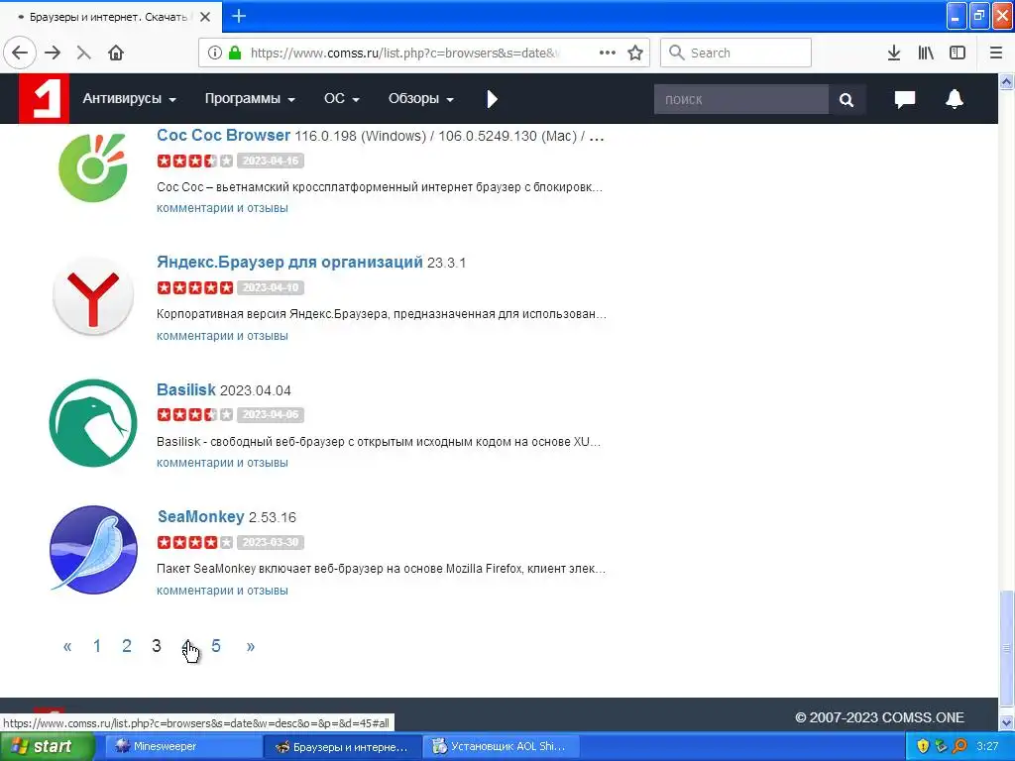The height and width of the screenshot is (761, 1015).
Task: Open the Coc Coc Browser title link
Action: (223, 135)
